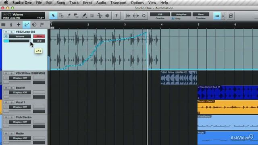
Task: Solo the Beat 01 track
Action: (12, 88)
